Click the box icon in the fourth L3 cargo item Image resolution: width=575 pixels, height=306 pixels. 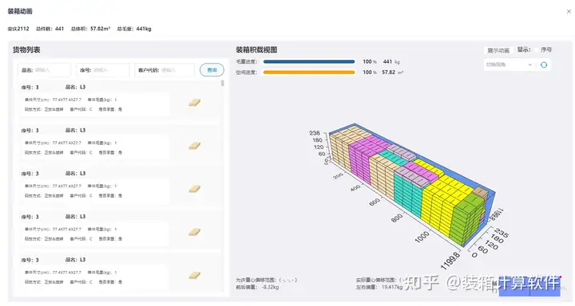tap(194, 232)
